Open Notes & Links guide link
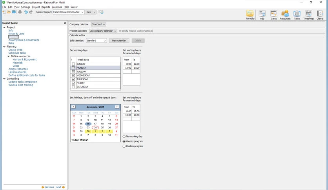This screenshot has height=190, width=328. tap(16, 34)
